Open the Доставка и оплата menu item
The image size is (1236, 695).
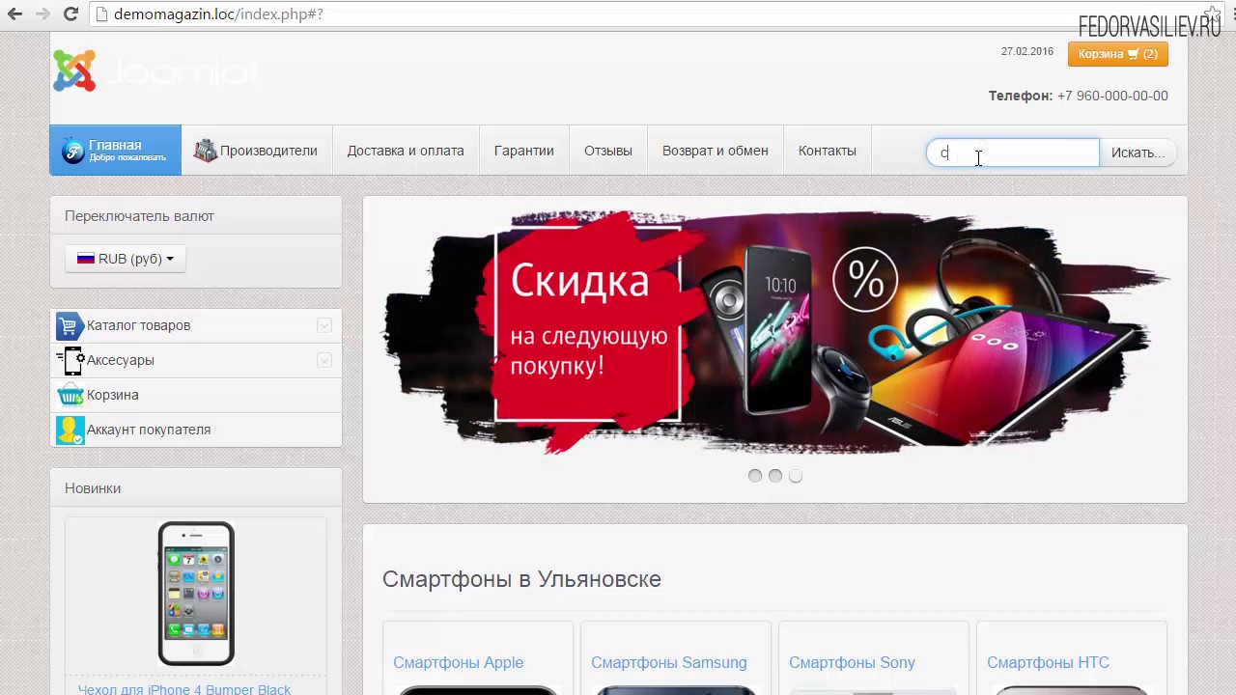tap(406, 151)
